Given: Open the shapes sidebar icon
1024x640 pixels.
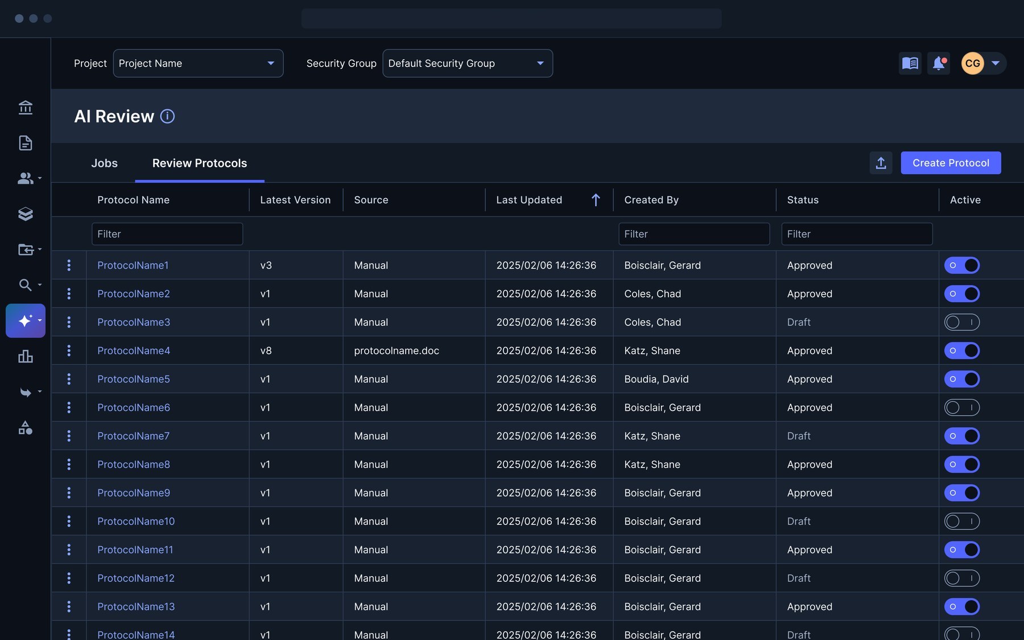Looking at the screenshot, I should [26, 428].
